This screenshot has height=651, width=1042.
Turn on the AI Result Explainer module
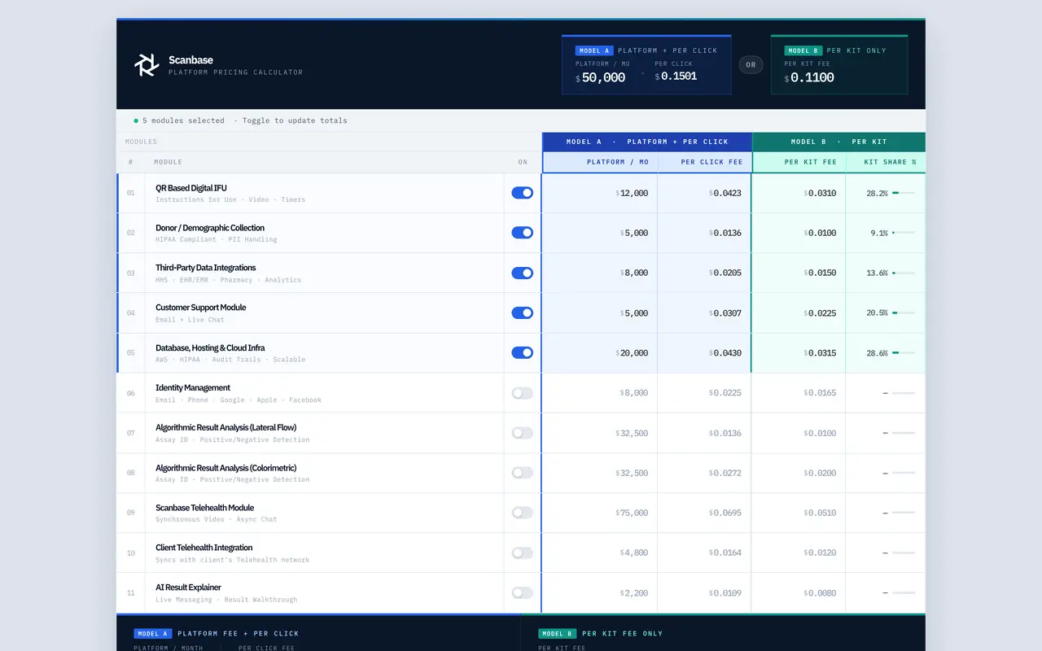pos(522,593)
